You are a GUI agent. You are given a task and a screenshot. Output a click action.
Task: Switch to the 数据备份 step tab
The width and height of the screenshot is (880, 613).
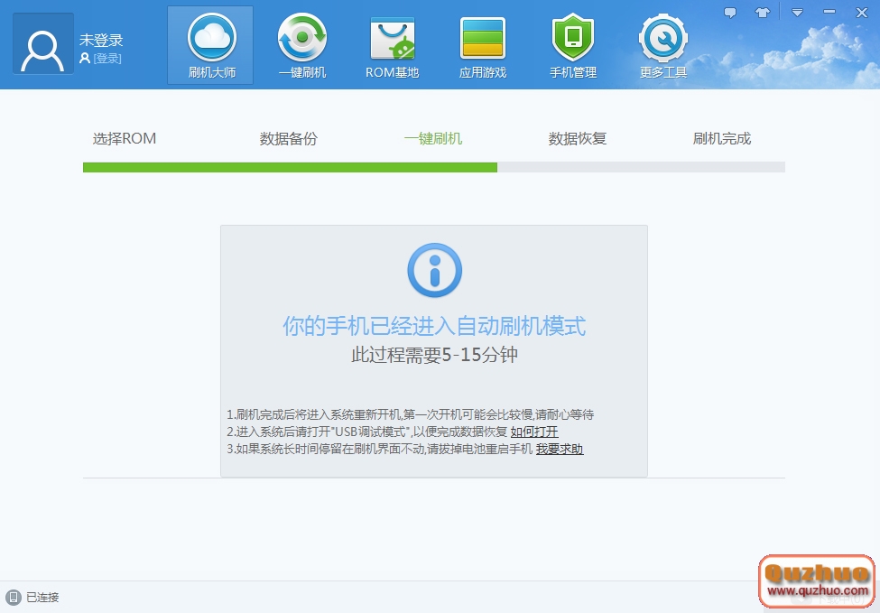pos(288,138)
